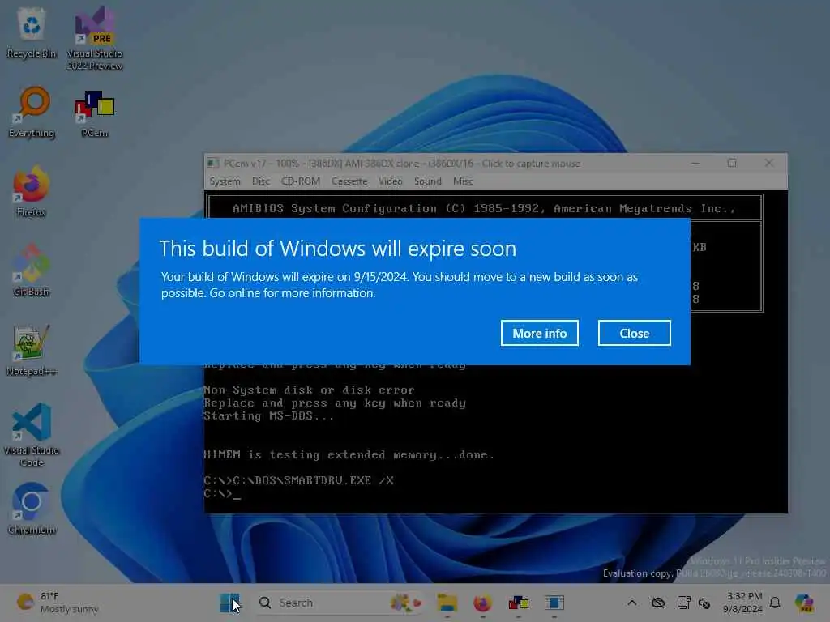Open clock showing 3:32 PM 9/8/2024
The height and width of the screenshot is (622, 830).
pyautogui.click(x=743, y=603)
